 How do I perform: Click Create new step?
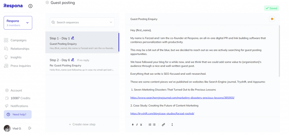[82, 124]
